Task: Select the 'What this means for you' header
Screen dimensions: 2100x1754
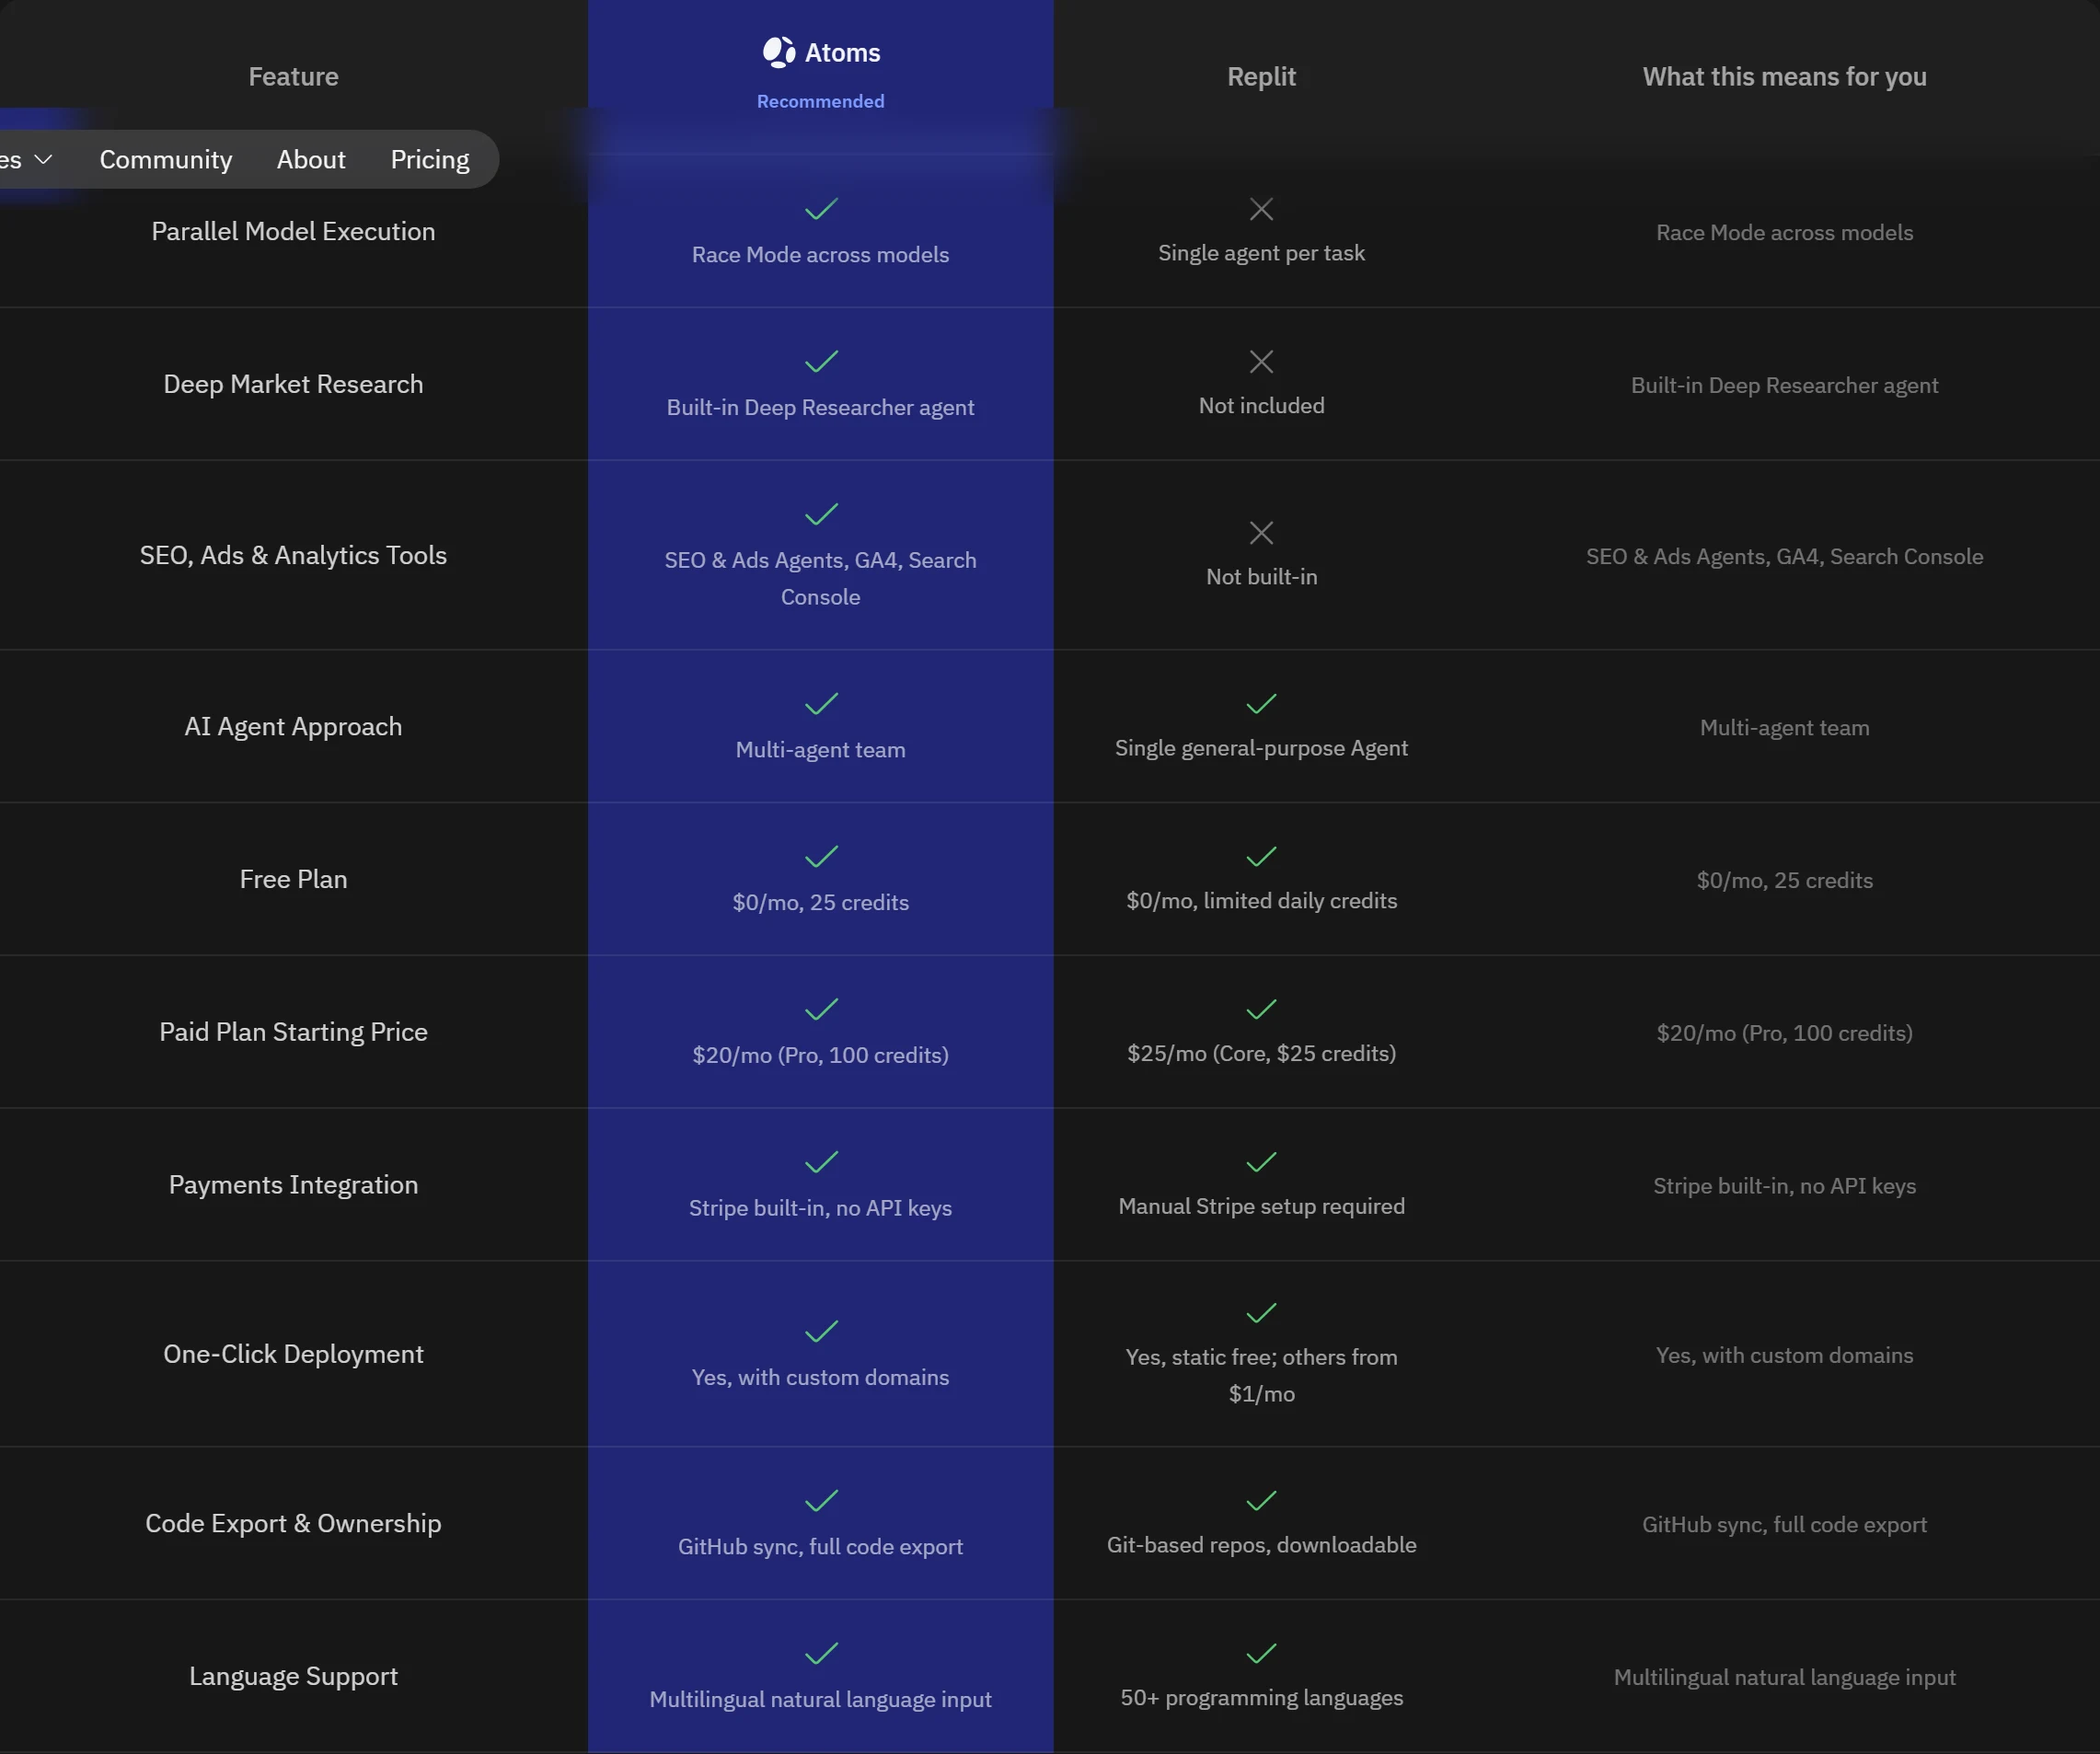Action: (x=1785, y=77)
